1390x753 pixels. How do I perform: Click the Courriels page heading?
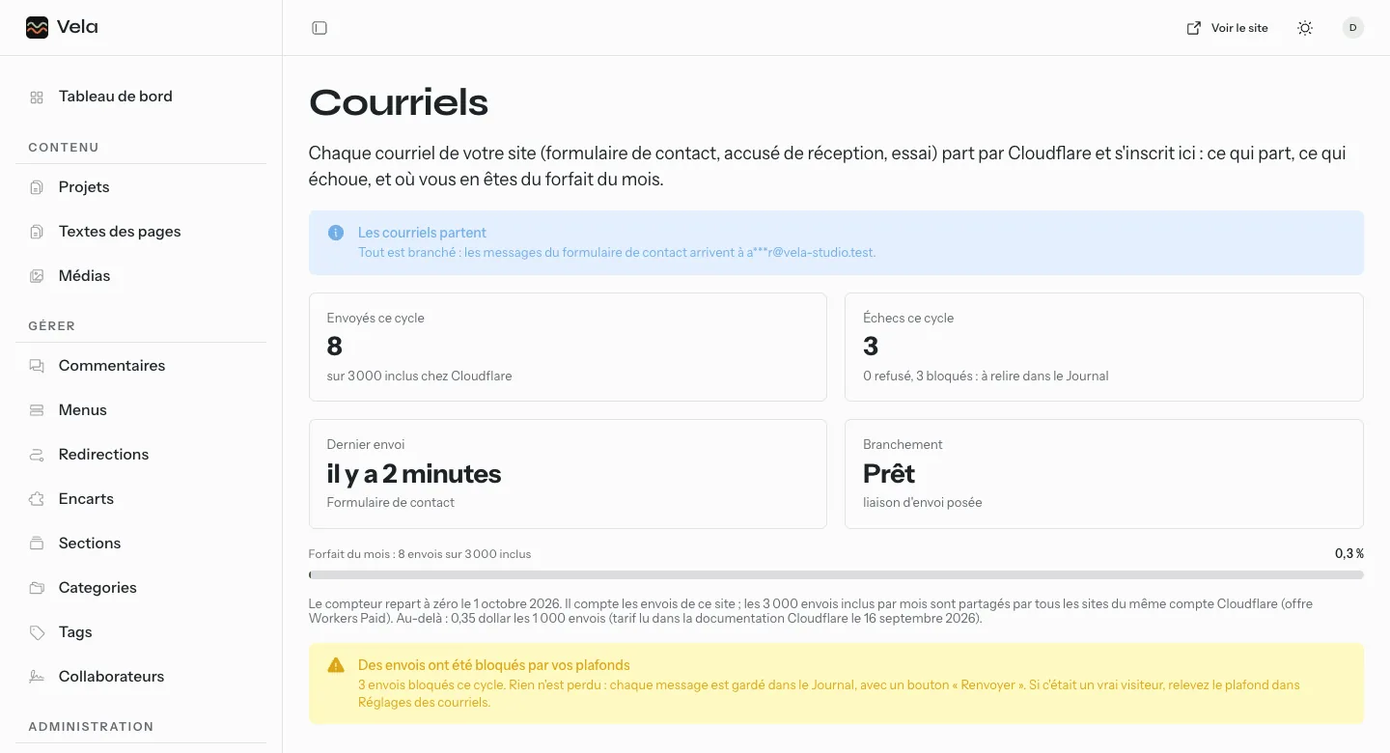[399, 102]
